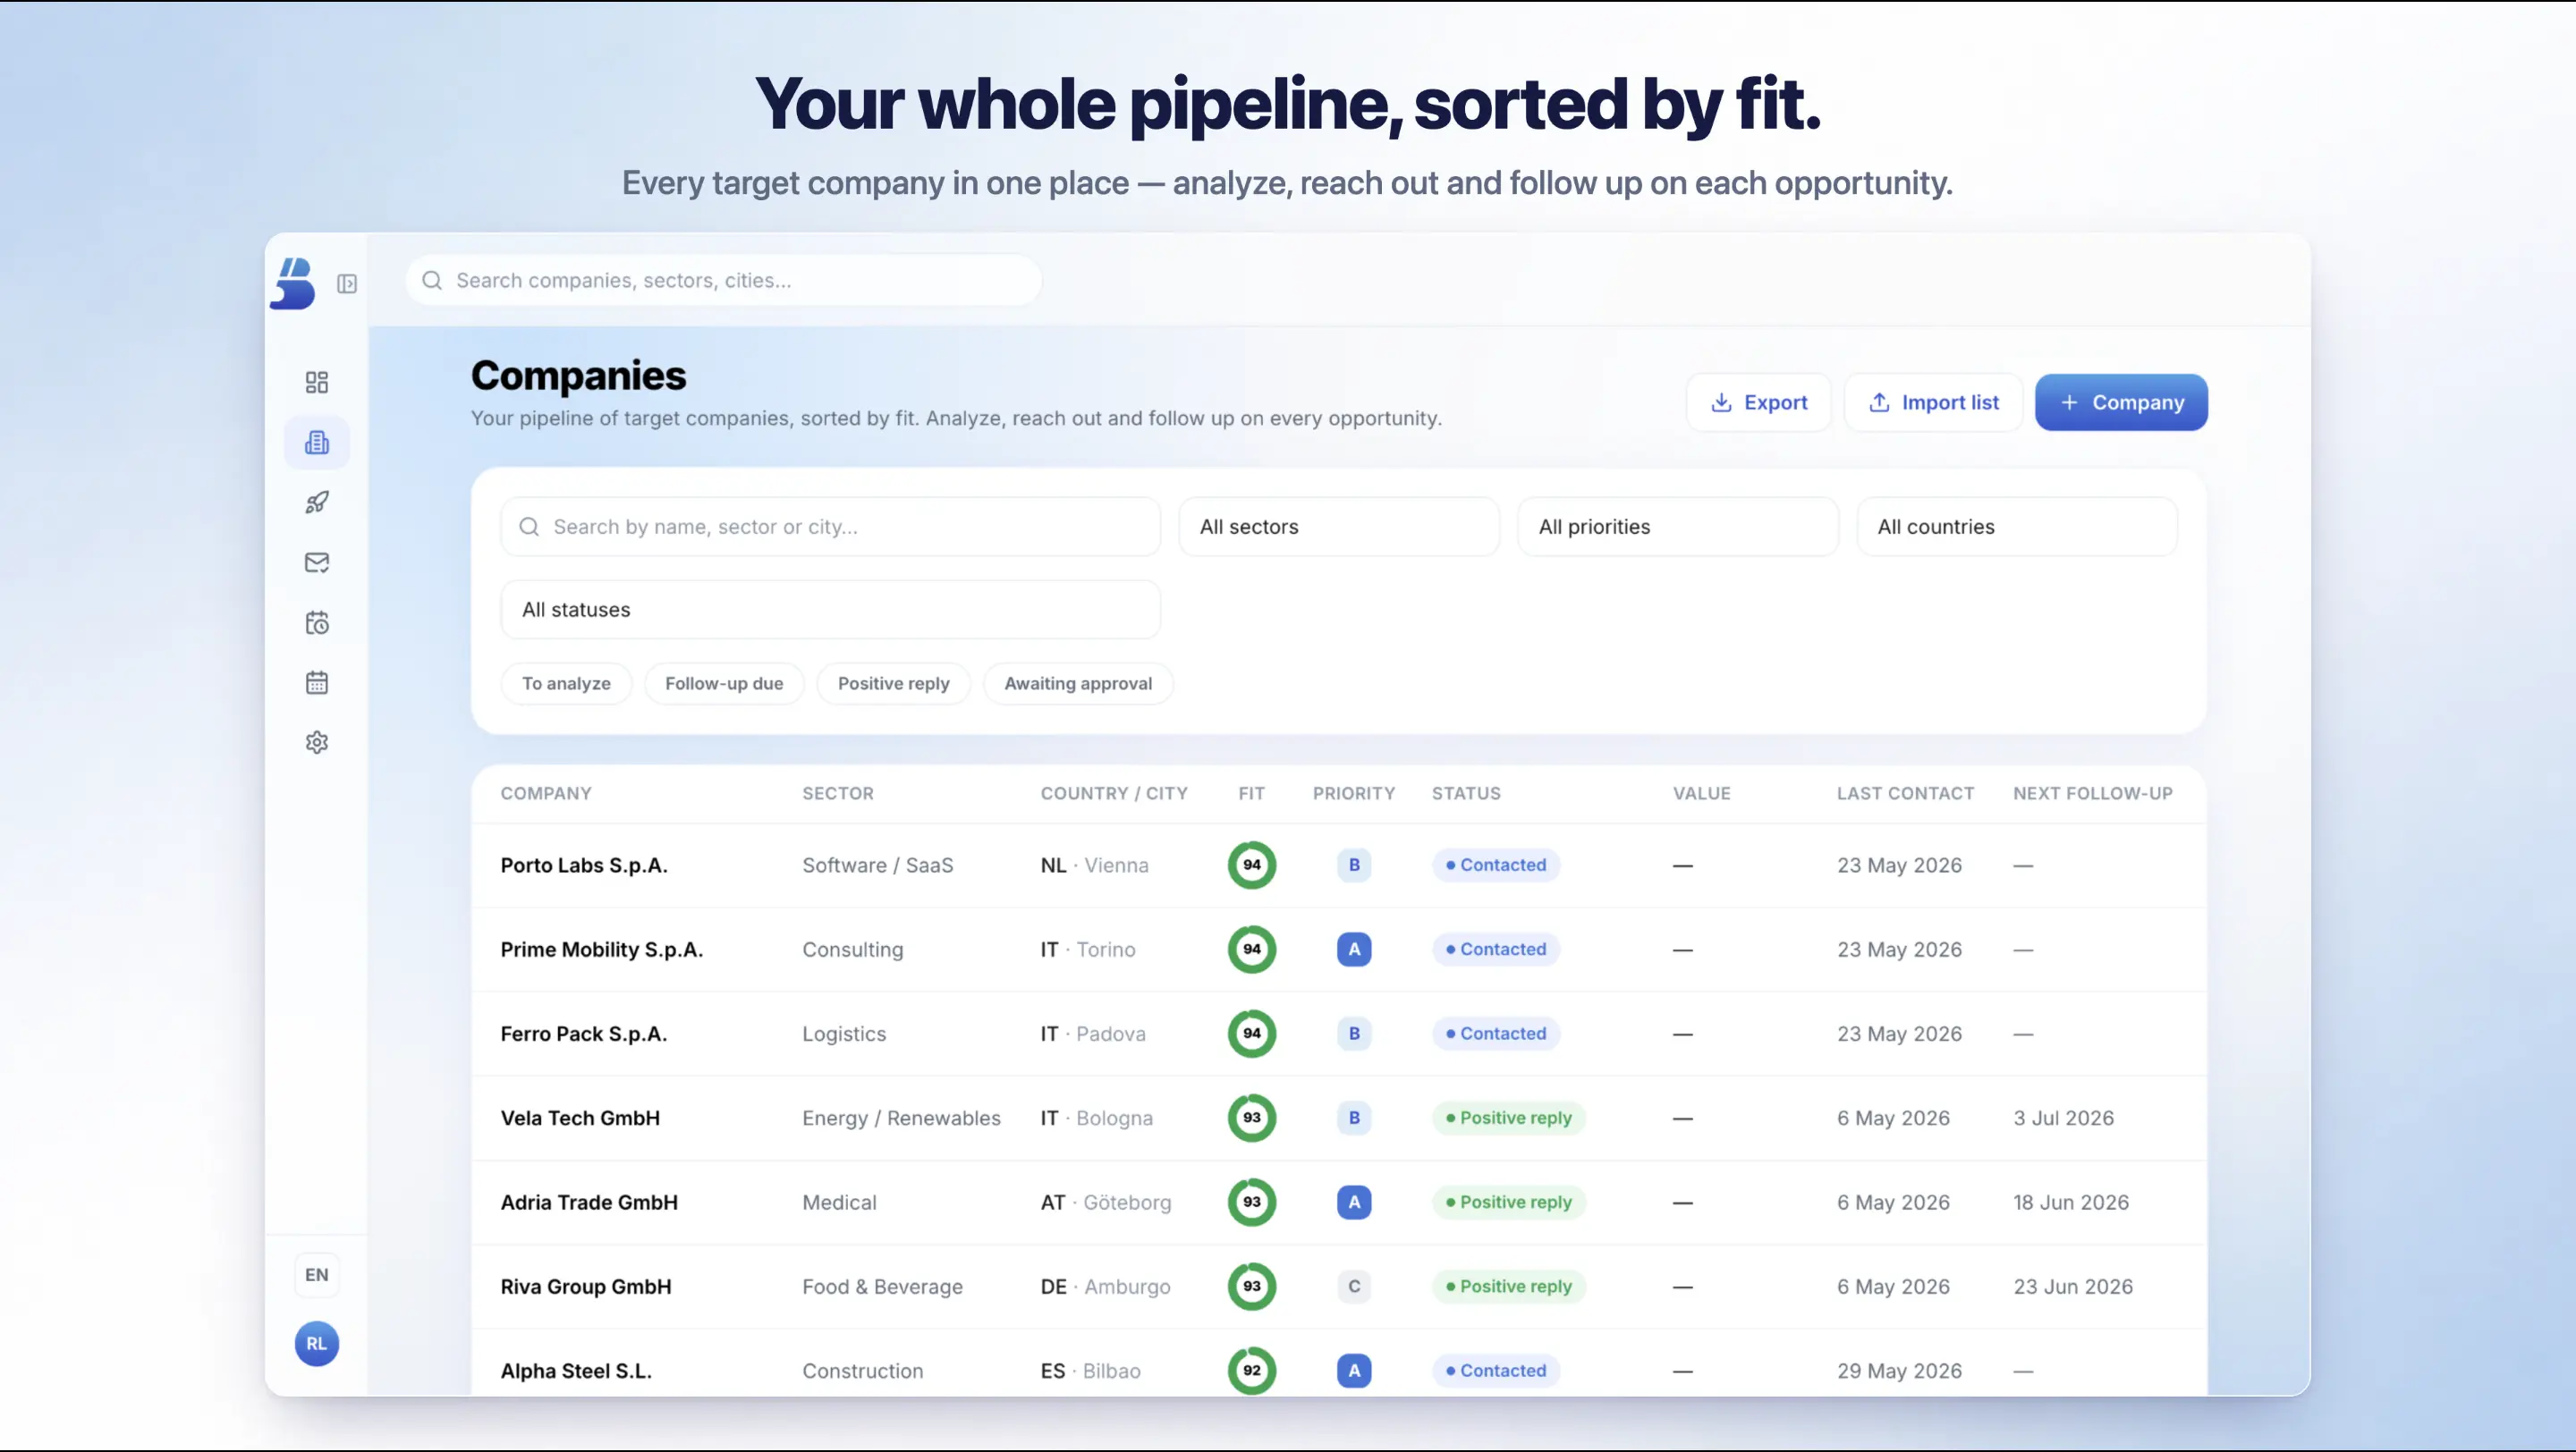
Task: Click fit score ring for Ferro Pack
Action: 1252,1034
